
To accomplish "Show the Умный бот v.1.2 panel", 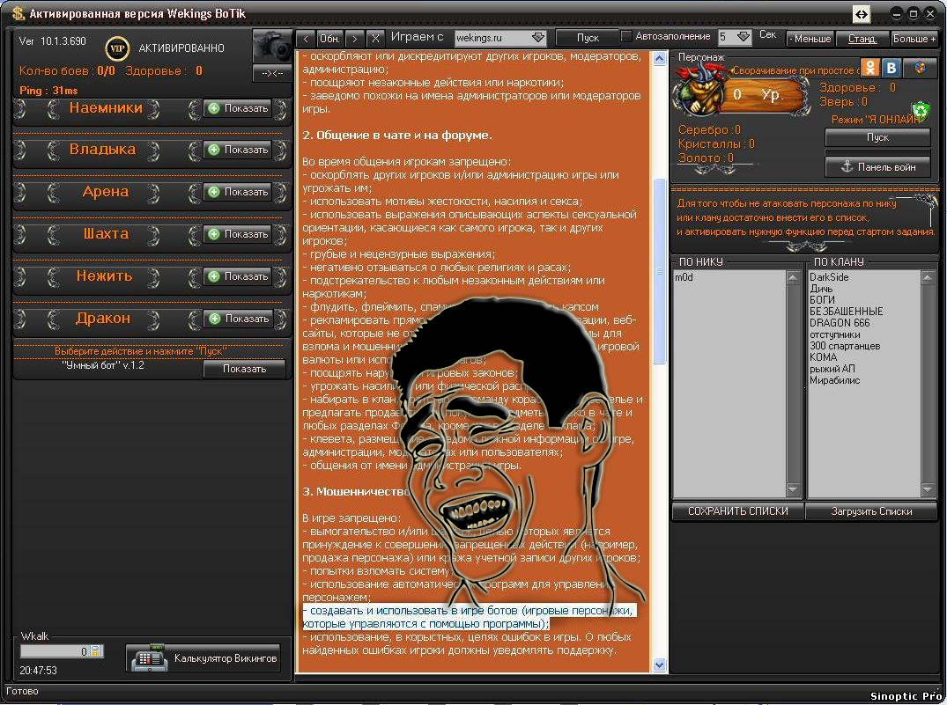I will coord(244,369).
